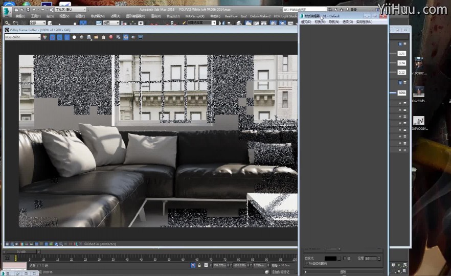Click the Mirror tool icon on main toolbar
Viewport: 451px width, 276px height.
221,23
